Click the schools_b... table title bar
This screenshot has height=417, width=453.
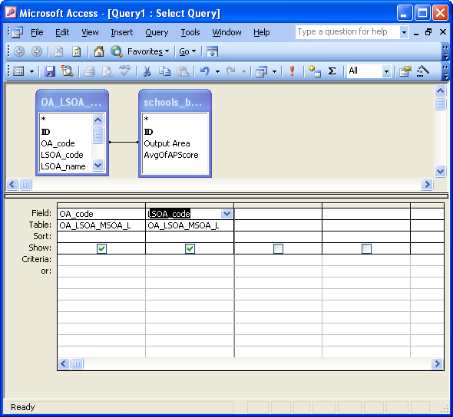175,102
